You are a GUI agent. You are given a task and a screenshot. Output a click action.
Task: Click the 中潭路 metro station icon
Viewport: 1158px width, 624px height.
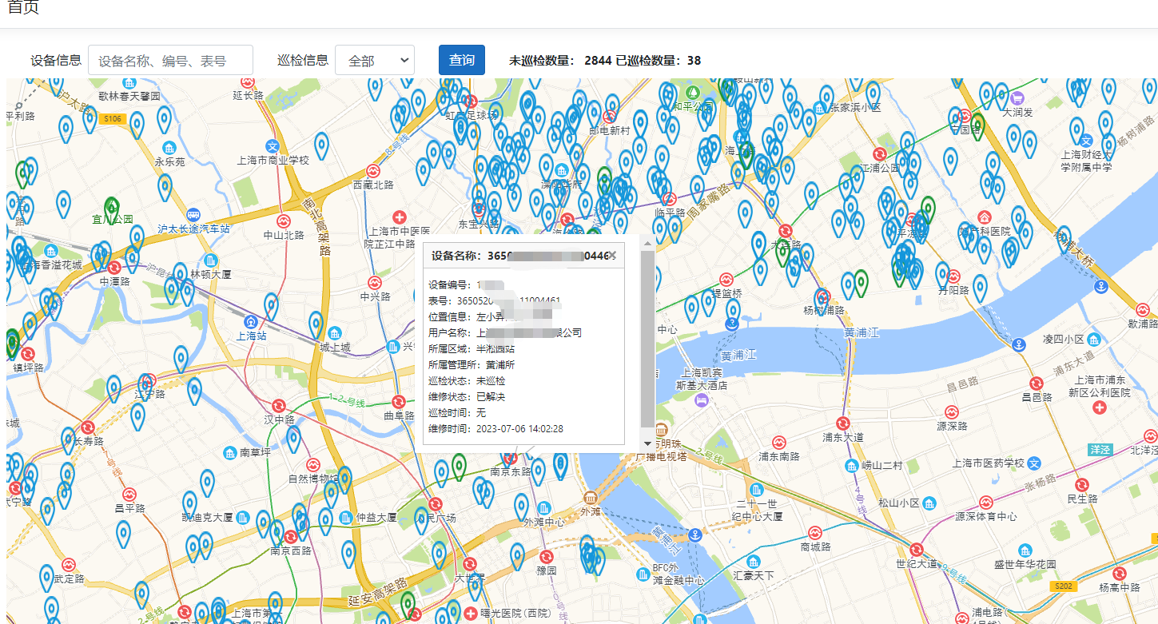[x=114, y=268]
